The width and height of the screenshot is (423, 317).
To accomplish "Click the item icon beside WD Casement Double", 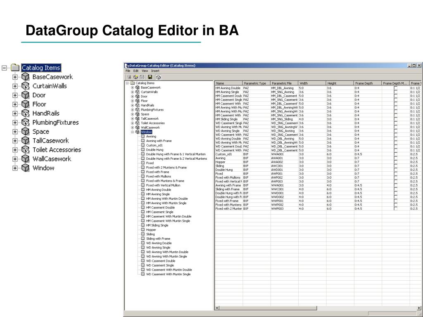I will pyautogui.click(x=143, y=261).
